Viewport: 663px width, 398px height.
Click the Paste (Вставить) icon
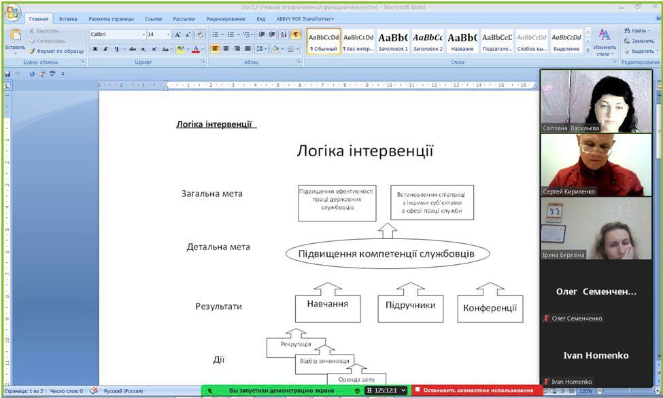(x=15, y=37)
